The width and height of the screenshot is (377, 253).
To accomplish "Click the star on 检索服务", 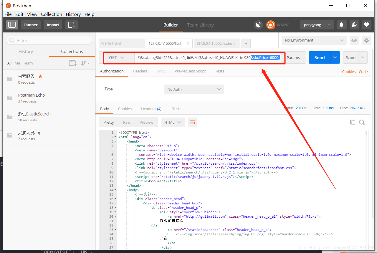I will (x=40, y=76).
